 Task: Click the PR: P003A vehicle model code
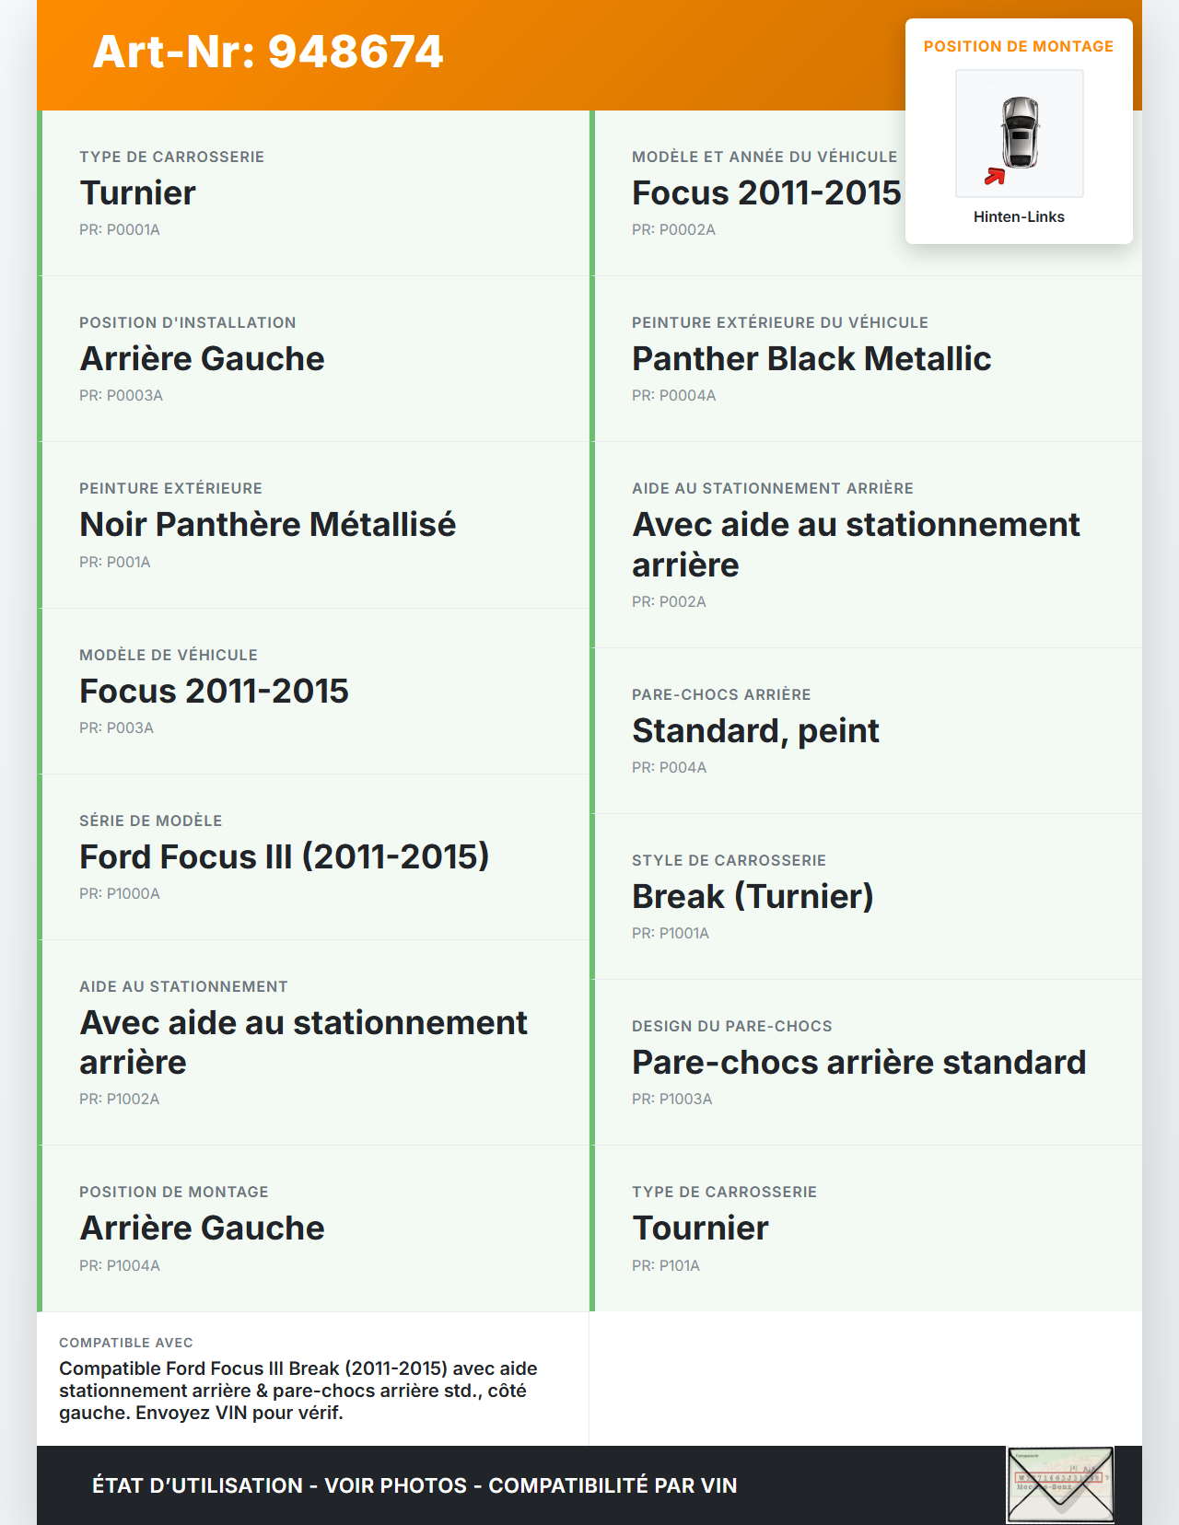click(116, 728)
